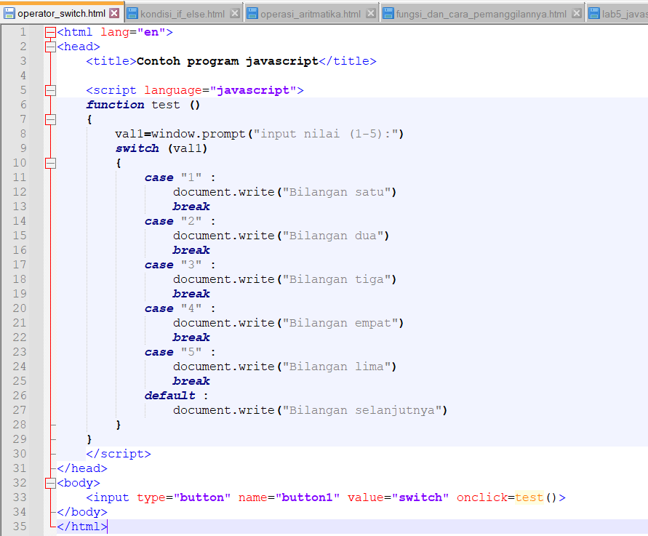Close the kondisi_if_else.html tab
Image resolution: width=648 pixels, height=536 pixels.
[233, 12]
